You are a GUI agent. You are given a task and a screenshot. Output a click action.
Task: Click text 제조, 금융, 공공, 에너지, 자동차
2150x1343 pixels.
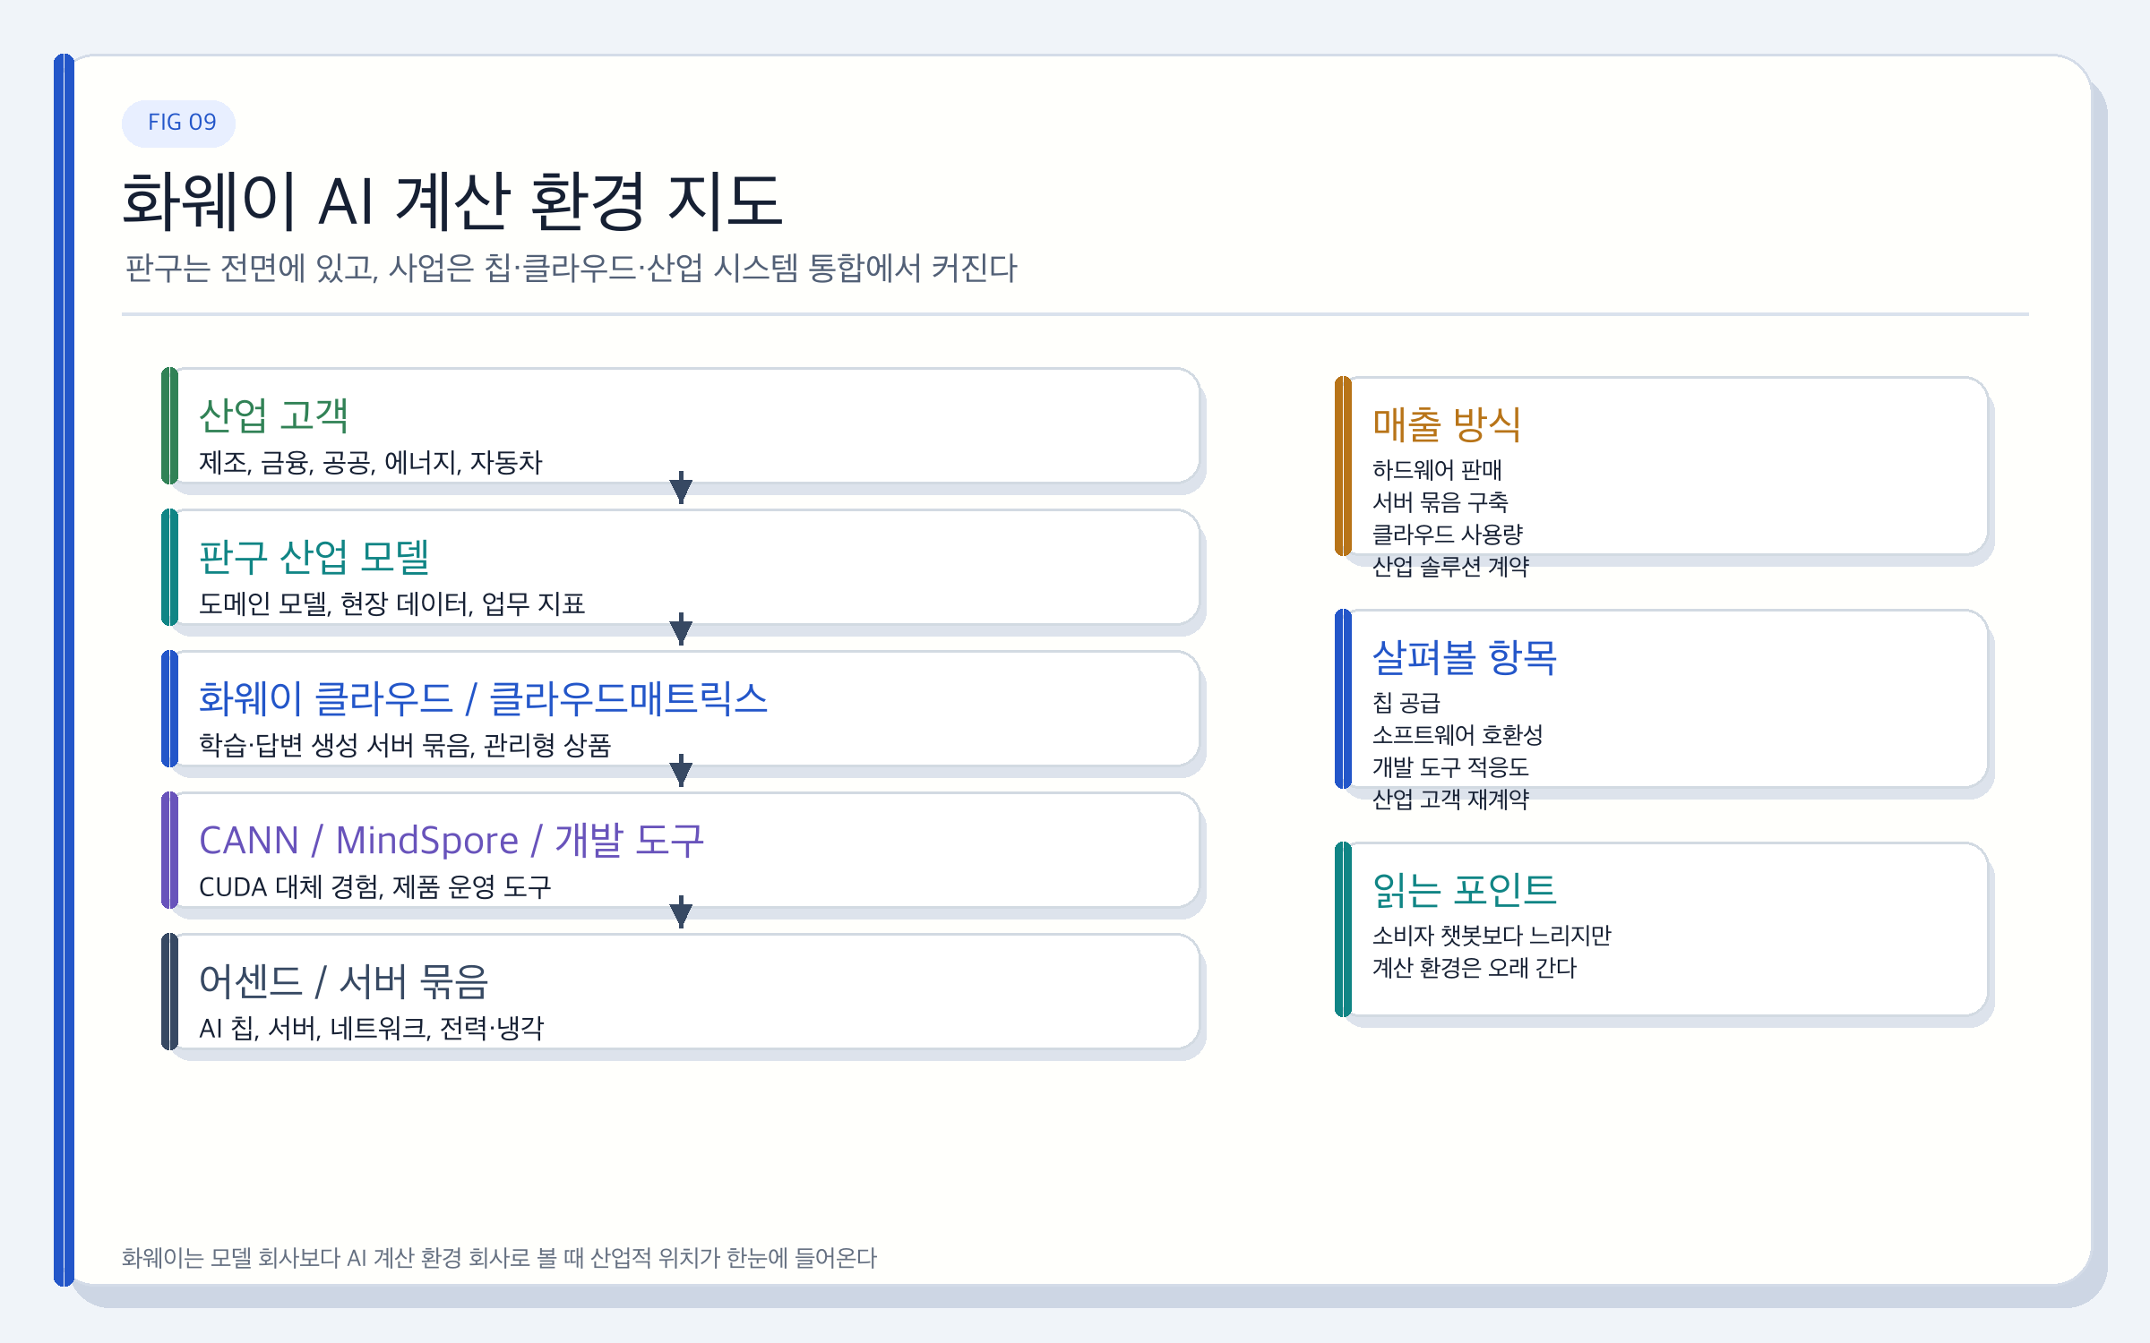point(370,463)
